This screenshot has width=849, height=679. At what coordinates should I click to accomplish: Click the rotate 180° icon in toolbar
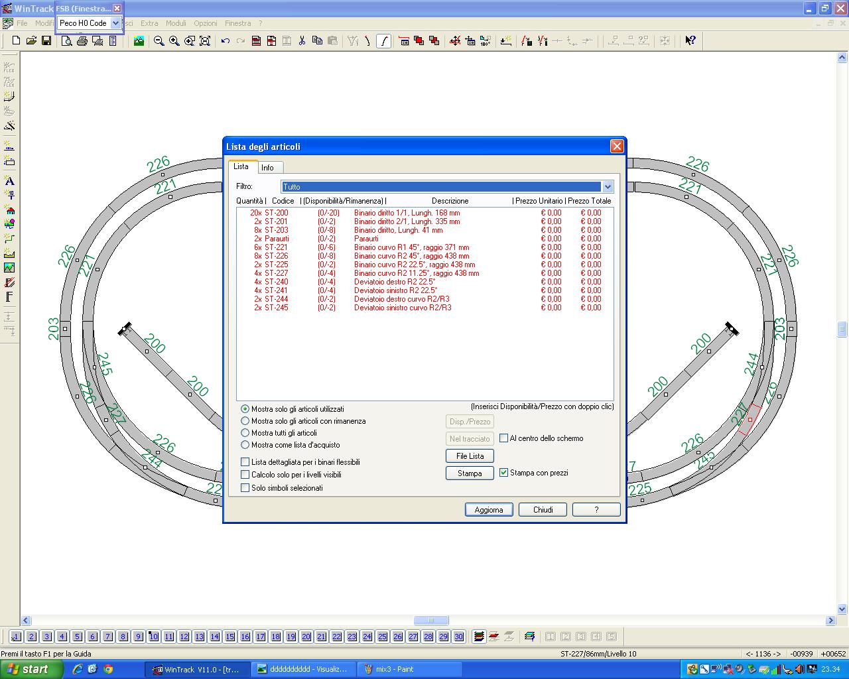coord(486,41)
